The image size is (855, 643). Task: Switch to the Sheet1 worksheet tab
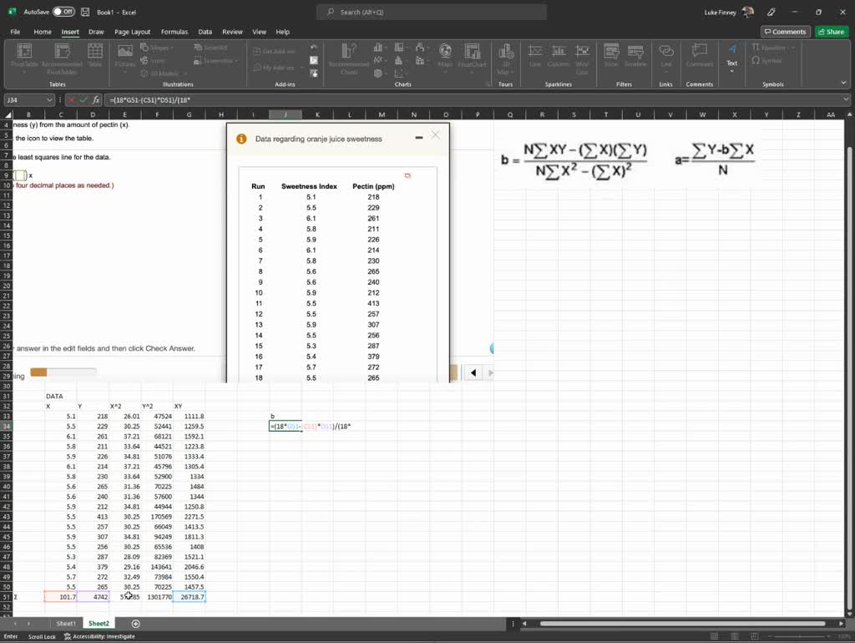(x=66, y=623)
